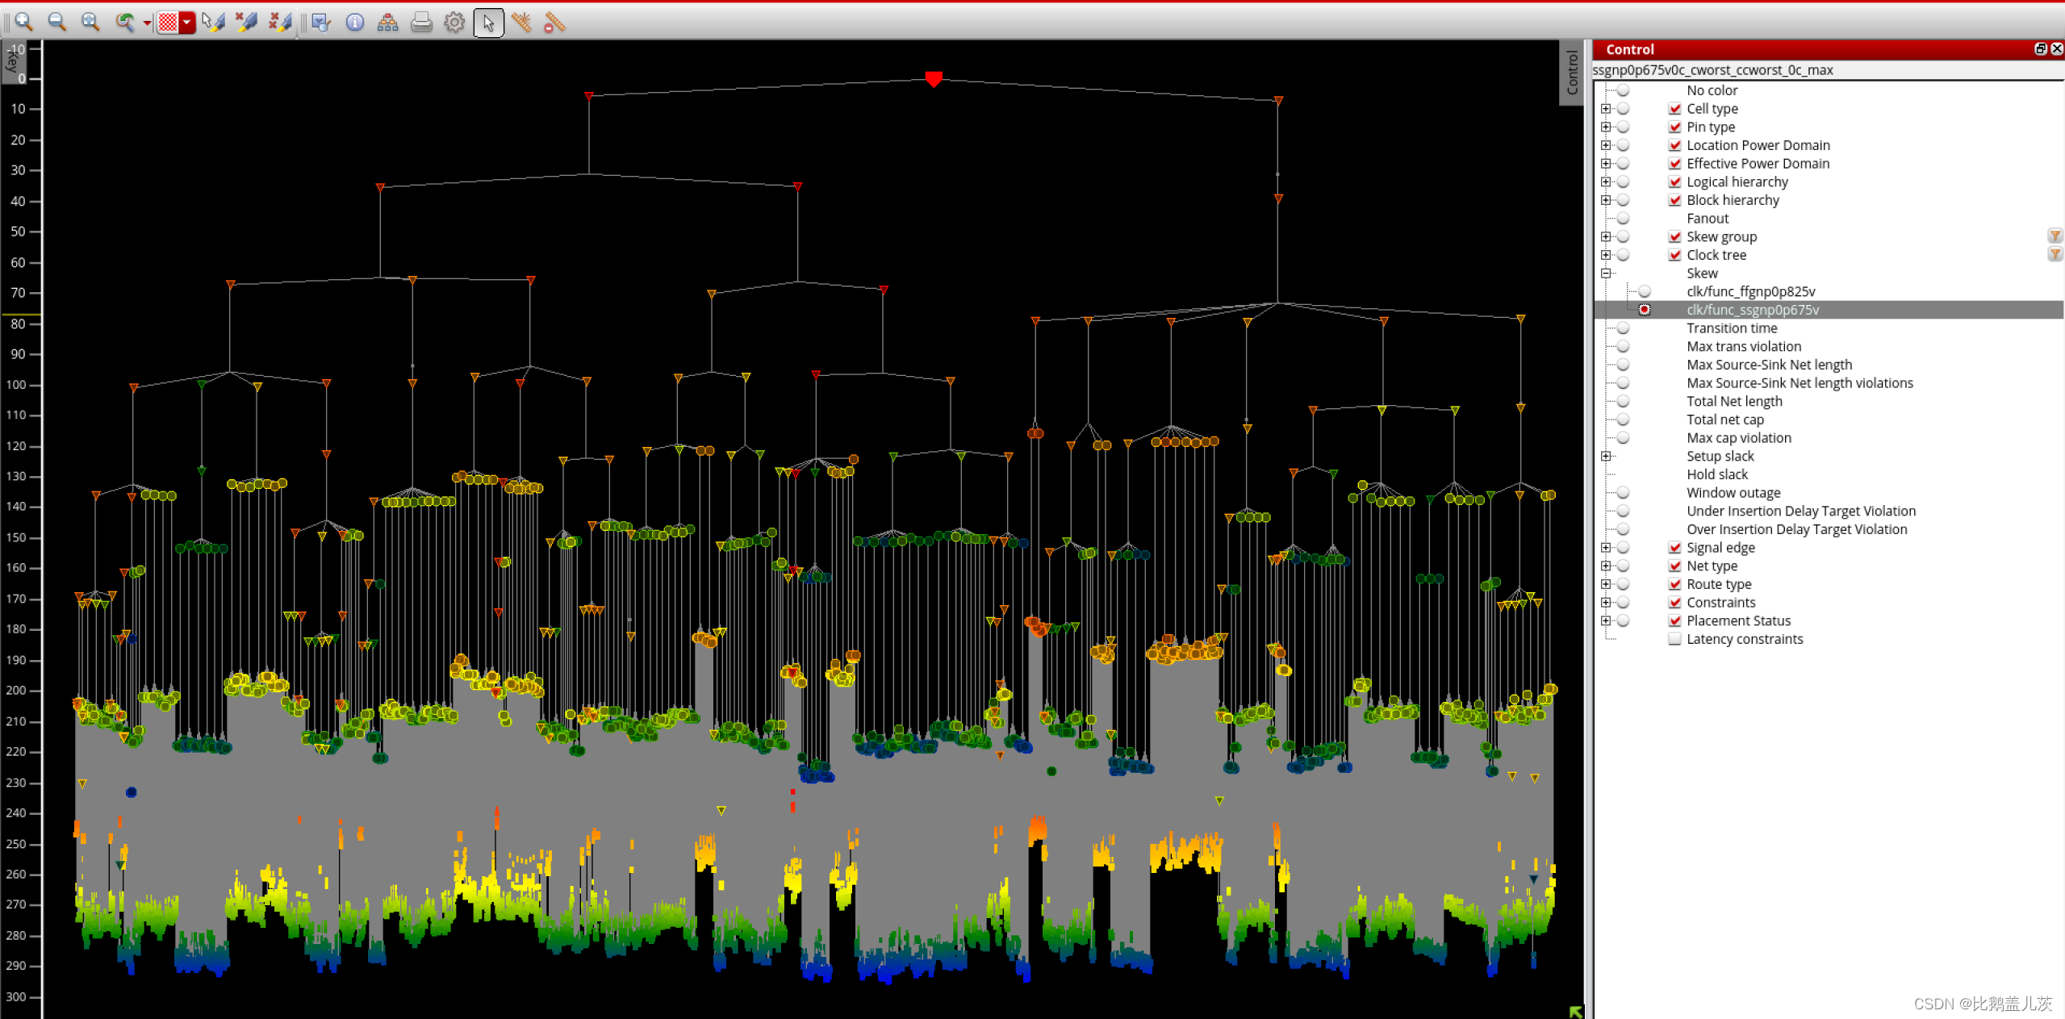
Task: Collapse the Skew tree node
Action: coord(1606,274)
